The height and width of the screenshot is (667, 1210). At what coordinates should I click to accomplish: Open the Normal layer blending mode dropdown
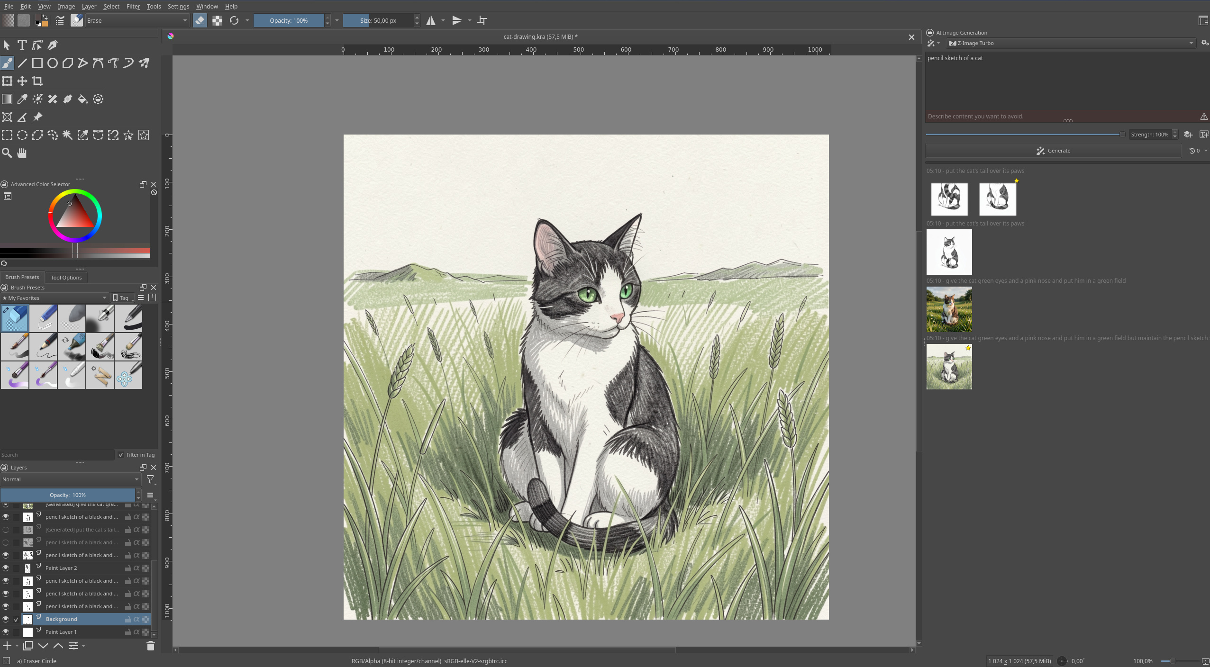point(69,479)
